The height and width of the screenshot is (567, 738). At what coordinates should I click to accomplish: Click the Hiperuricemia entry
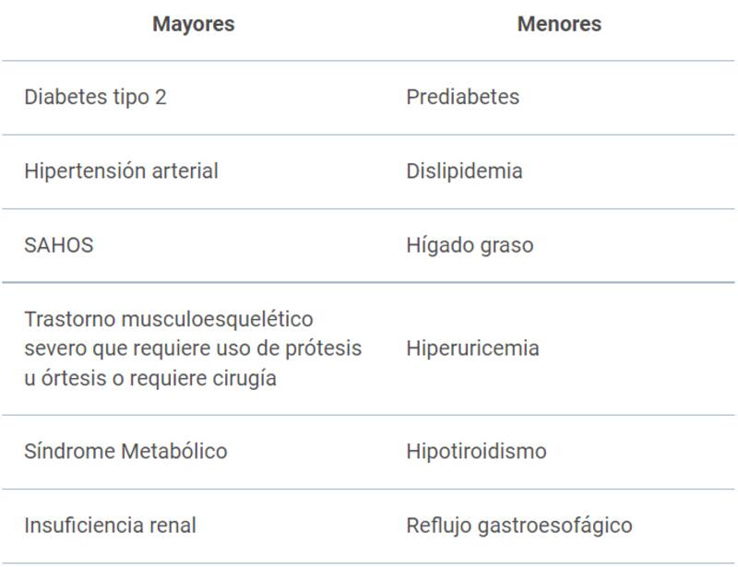click(x=472, y=348)
